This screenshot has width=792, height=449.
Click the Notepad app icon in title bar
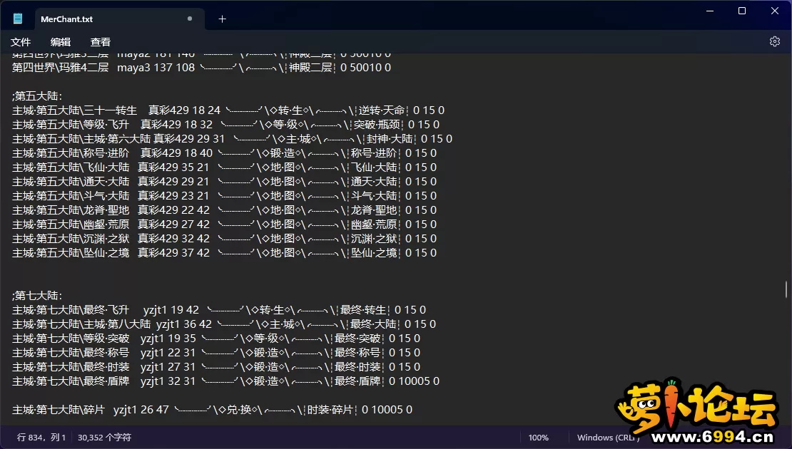[x=18, y=19]
